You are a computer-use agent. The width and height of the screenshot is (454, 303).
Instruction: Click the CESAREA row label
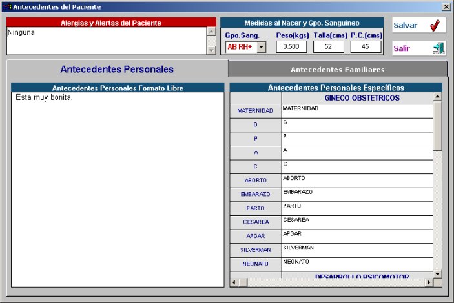point(255,222)
